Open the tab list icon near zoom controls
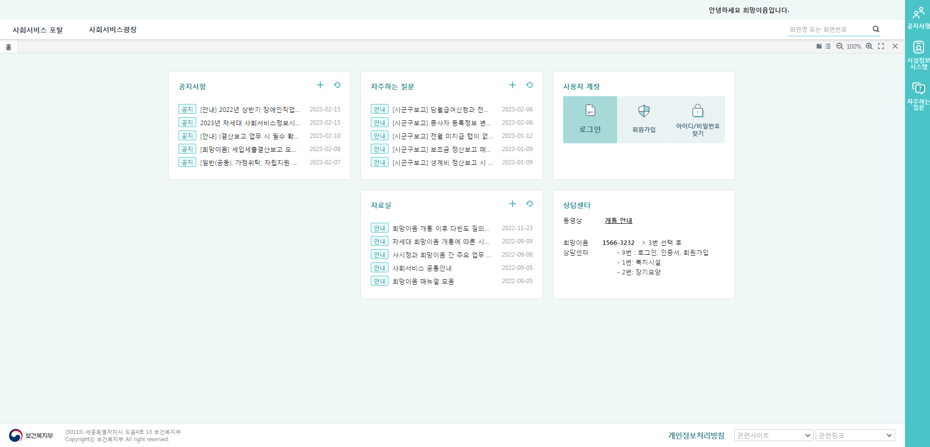The width and height of the screenshot is (930, 447). coord(828,46)
